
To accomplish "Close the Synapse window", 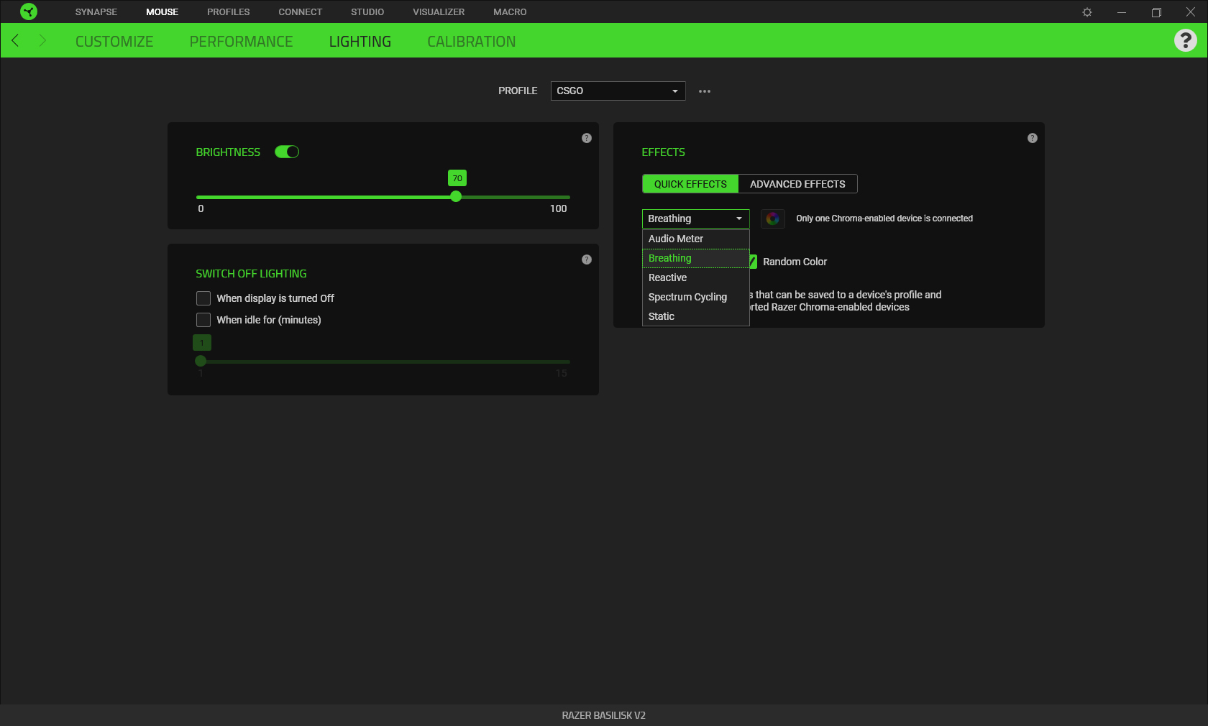I will [x=1191, y=12].
